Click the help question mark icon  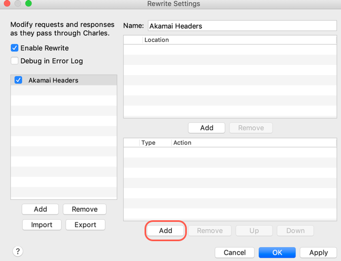[18, 251]
